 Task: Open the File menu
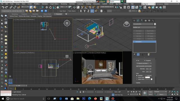pos(2,4)
